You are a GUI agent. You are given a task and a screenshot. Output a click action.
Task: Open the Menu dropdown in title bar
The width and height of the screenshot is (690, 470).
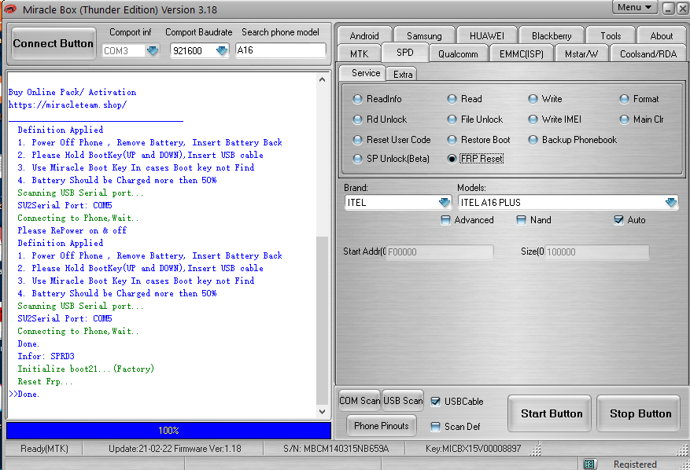634,8
